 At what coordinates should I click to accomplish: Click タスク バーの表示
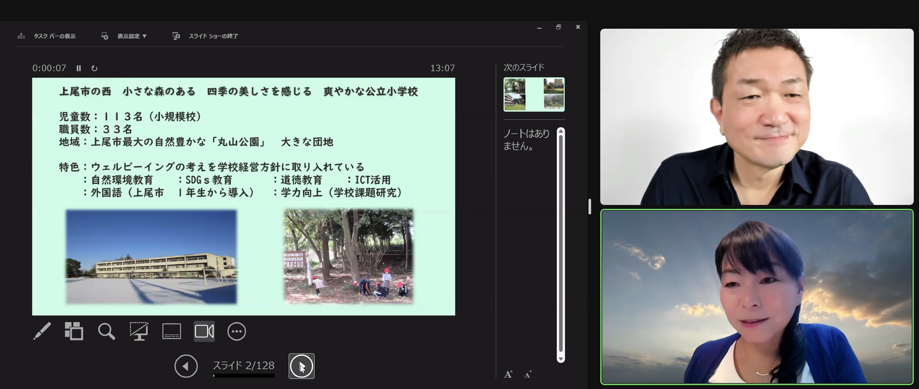click(x=54, y=36)
